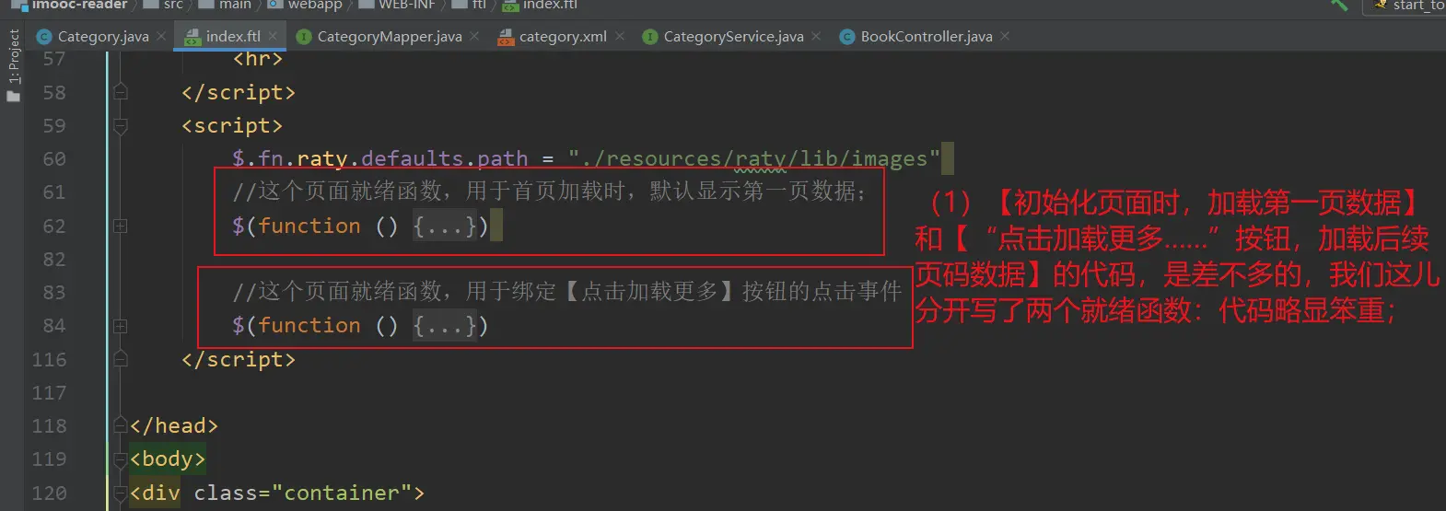The height and width of the screenshot is (511, 1446).
Task: Click the </head> tag text
Action: click(174, 425)
